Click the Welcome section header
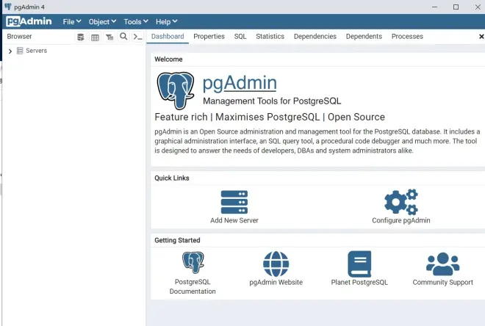 (168, 59)
